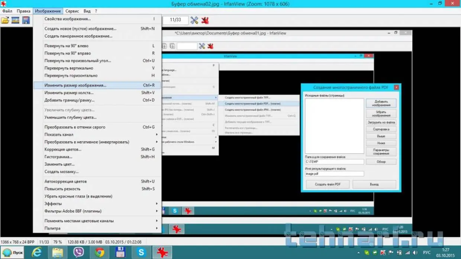Launch Google Chrome from the taskbar
461x259 pixels.
click(99, 252)
